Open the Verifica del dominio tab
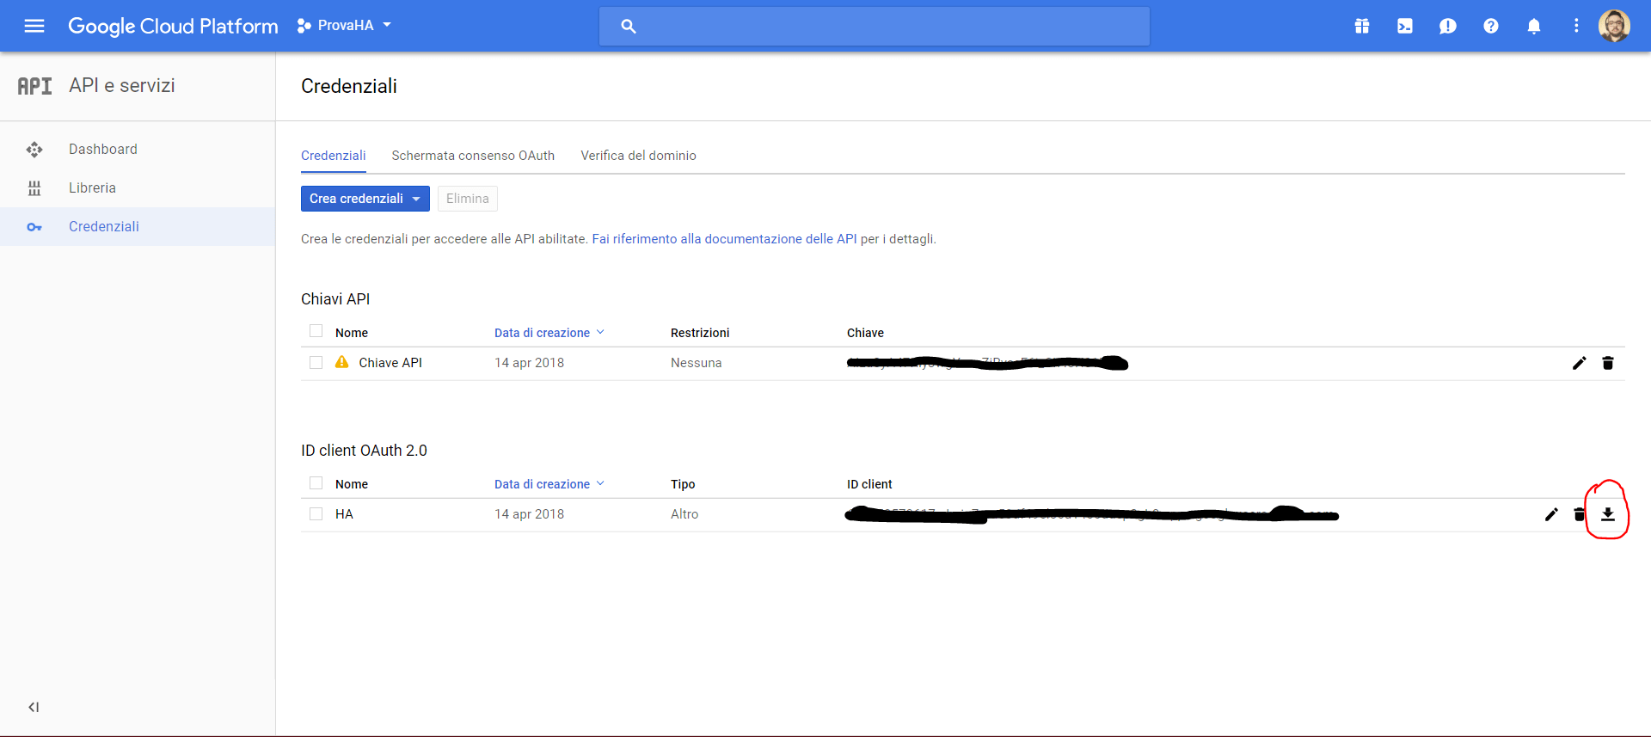Screen dimensions: 1651x737 [x=638, y=156]
